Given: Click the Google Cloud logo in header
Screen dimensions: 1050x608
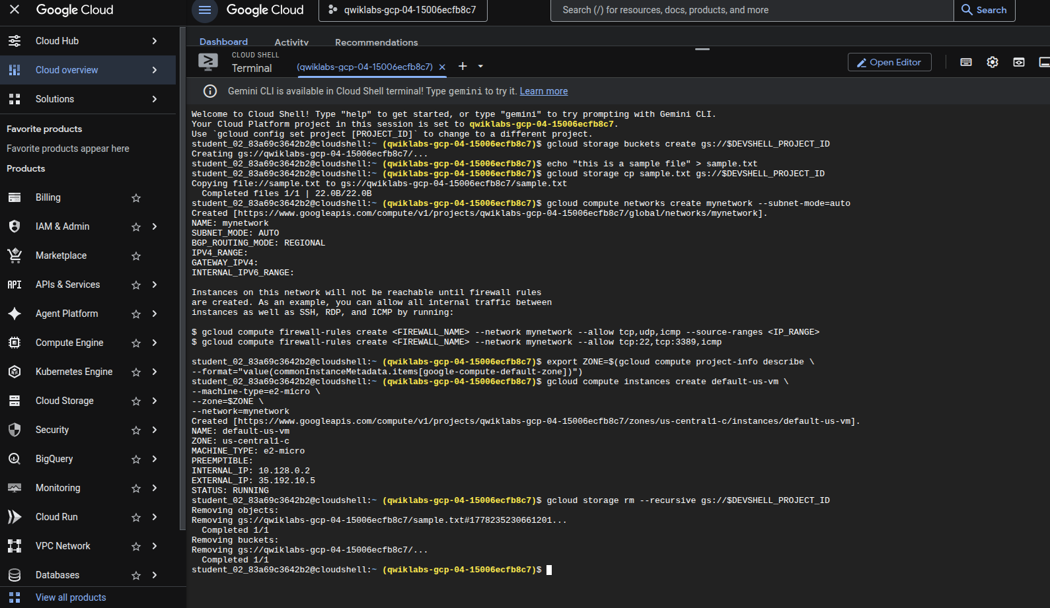Looking at the screenshot, I should 265,10.
